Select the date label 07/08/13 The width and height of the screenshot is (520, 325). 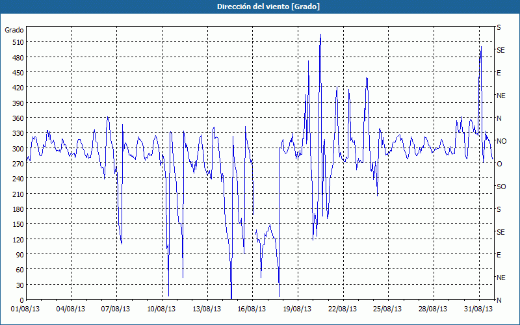pyautogui.click(x=116, y=309)
